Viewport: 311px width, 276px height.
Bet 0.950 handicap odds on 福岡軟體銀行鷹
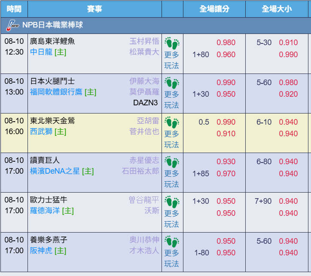(x=226, y=94)
